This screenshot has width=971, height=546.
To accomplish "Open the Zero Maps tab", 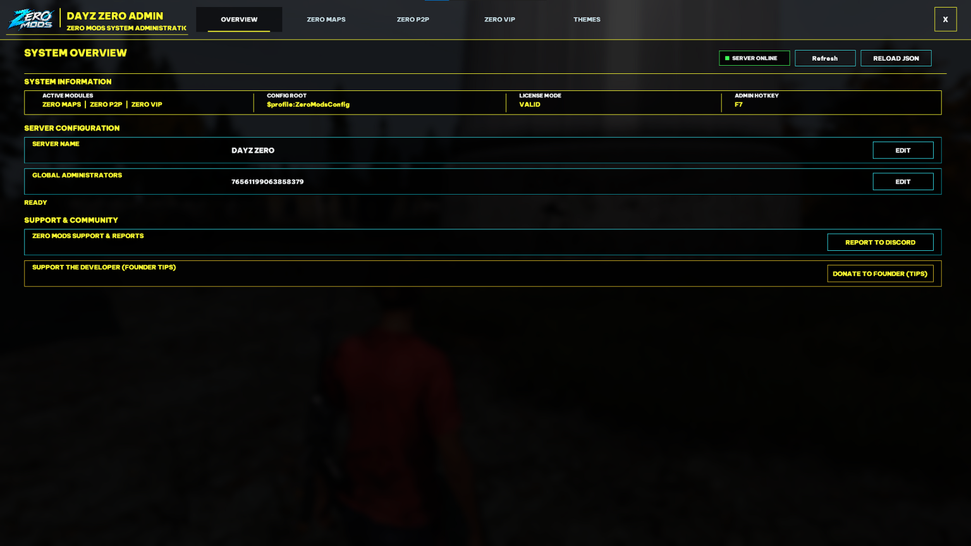I will 326,20.
